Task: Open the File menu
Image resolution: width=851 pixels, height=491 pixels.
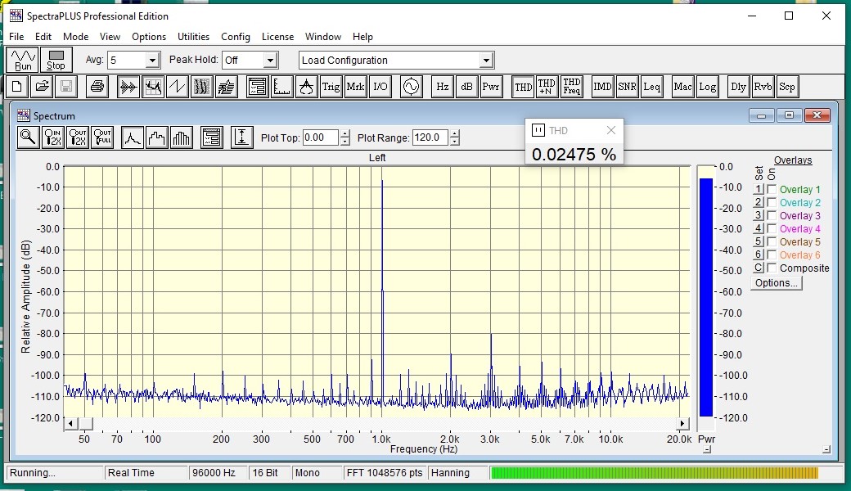Action: (16, 36)
